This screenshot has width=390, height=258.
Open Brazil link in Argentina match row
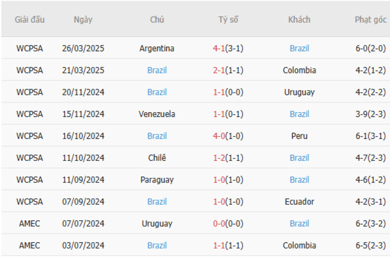(299, 49)
